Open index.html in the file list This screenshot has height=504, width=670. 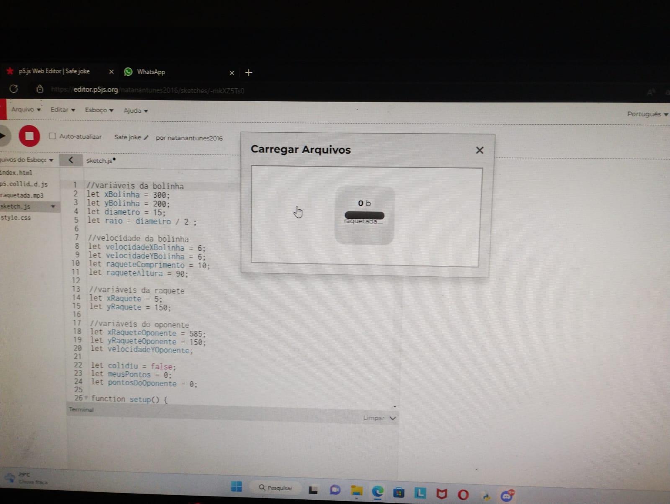(16, 172)
